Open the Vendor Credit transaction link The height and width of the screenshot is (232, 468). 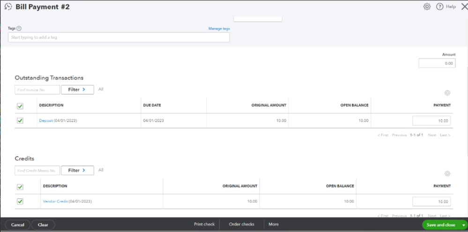click(55, 202)
